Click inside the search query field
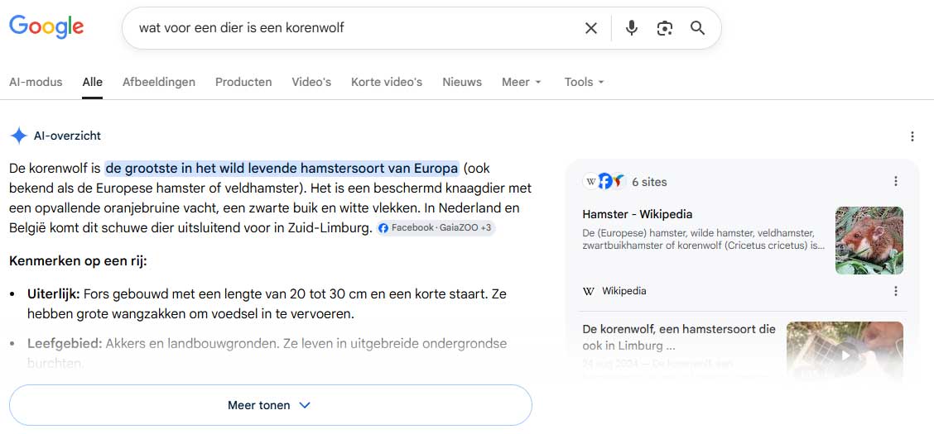The image size is (934, 434). [358, 28]
